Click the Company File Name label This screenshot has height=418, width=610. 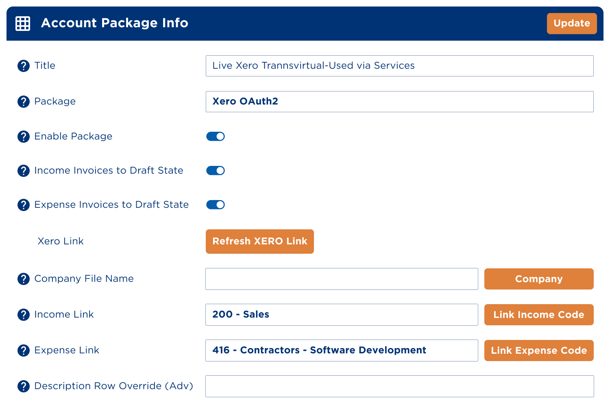84,279
